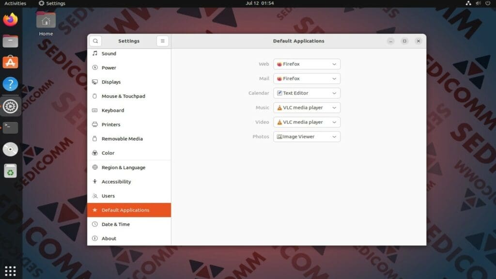Click the Date & Time clock icon

[x=95, y=224]
